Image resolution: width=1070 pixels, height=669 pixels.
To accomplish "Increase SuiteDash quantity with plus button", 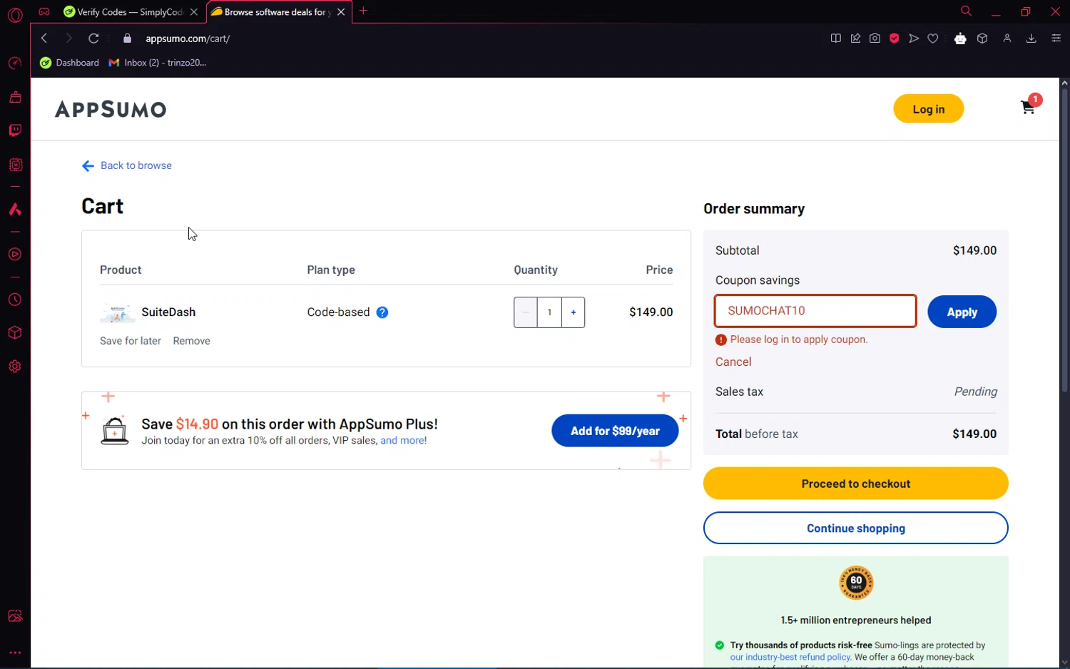I will click(574, 312).
